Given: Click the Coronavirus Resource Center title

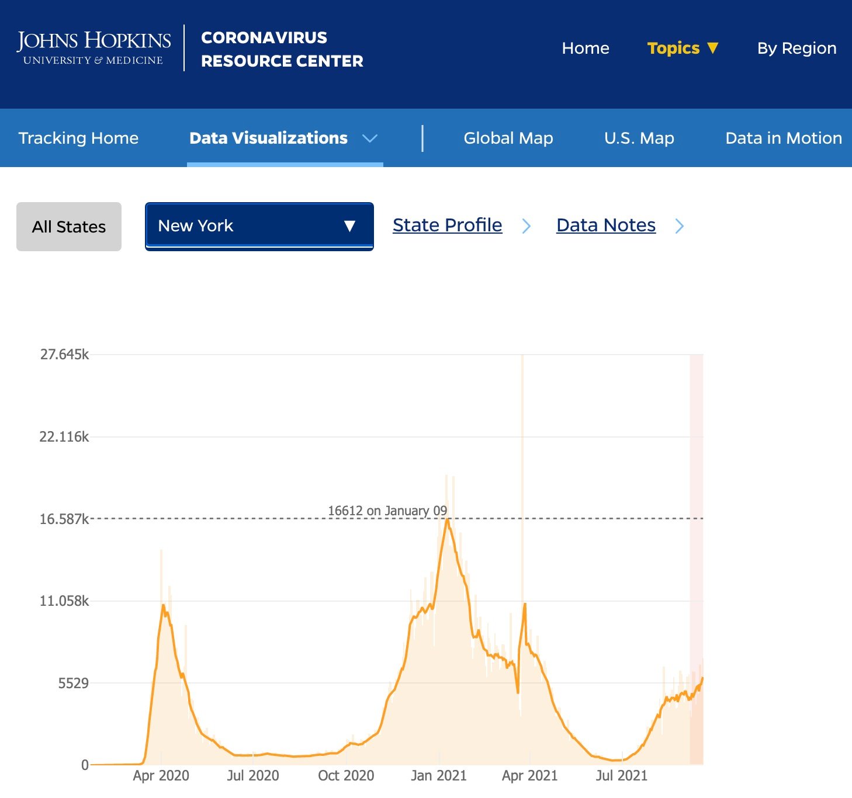Looking at the screenshot, I should [282, 49].
